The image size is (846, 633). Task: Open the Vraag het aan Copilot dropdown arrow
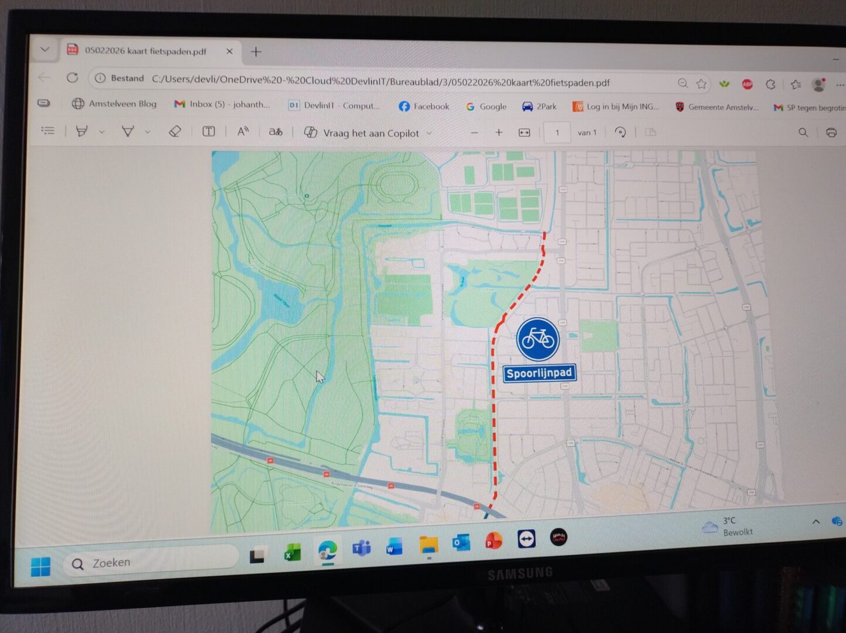tap(429, 133)
